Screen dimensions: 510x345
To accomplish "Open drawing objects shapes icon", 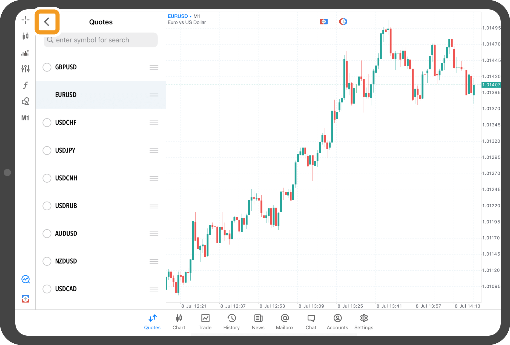I will point(25,101).
